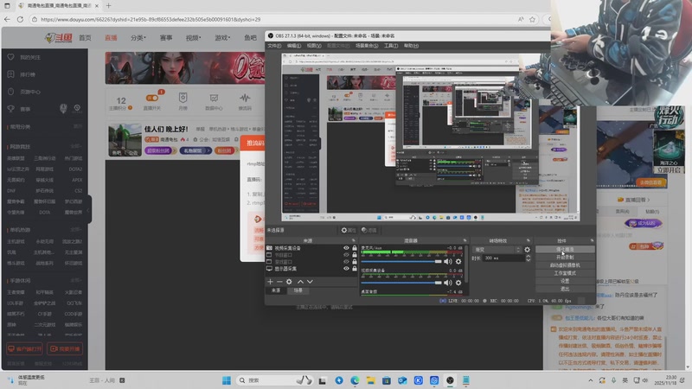Toggle lock on third source row in OBS

tap(355, 262)
